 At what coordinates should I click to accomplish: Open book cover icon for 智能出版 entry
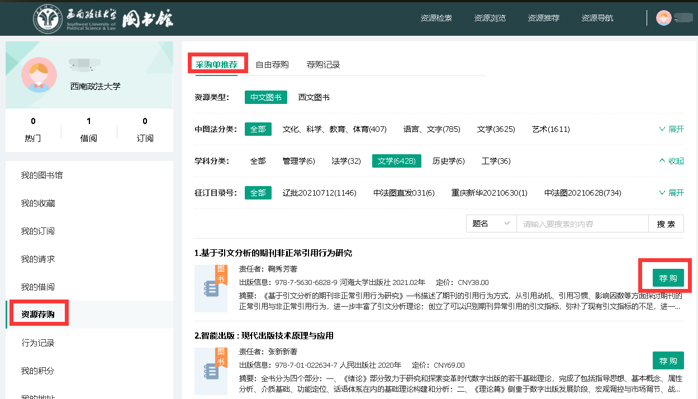pyautogui.click(x=211, y=371)
